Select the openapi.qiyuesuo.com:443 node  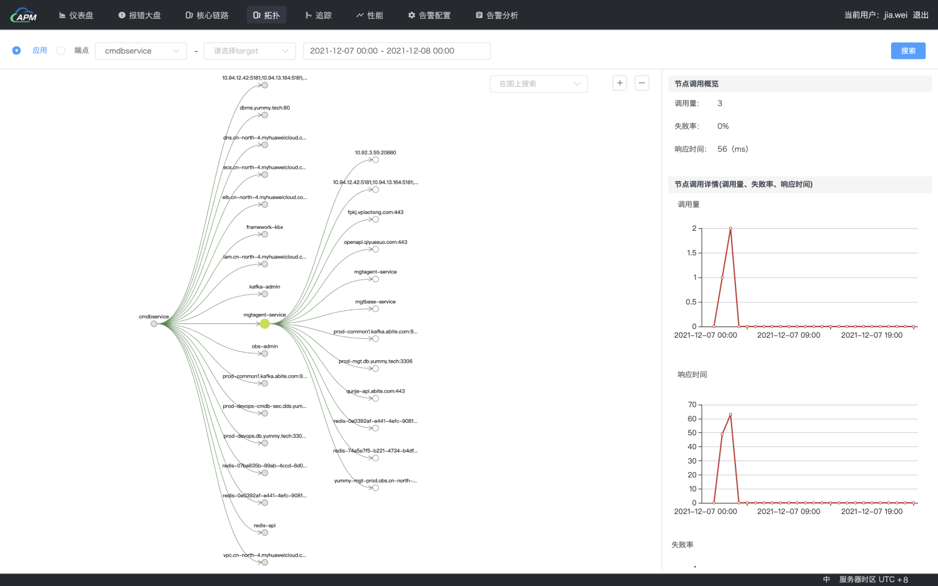tap(375, 249)
